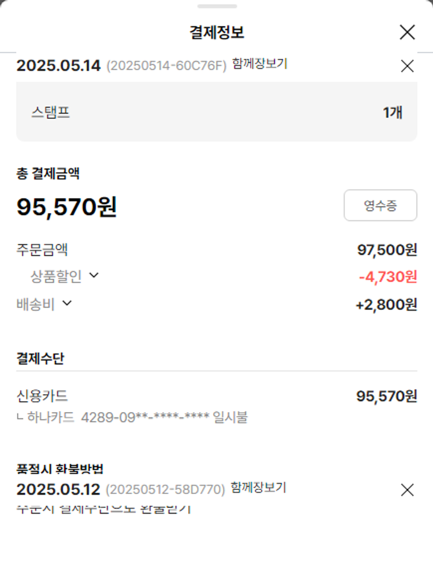Click the 2025.05.12 order date heading
This screenshot has height=576, width=433.
(x=58, y=489)
